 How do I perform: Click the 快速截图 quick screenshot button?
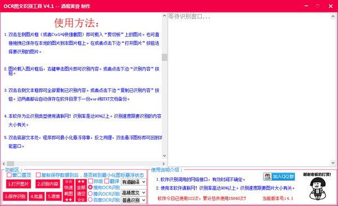[x=69, y=190]
